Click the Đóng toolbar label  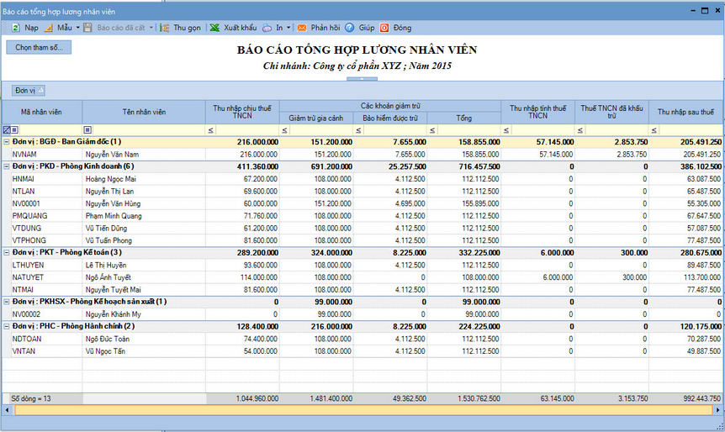(x=402, y=28)
